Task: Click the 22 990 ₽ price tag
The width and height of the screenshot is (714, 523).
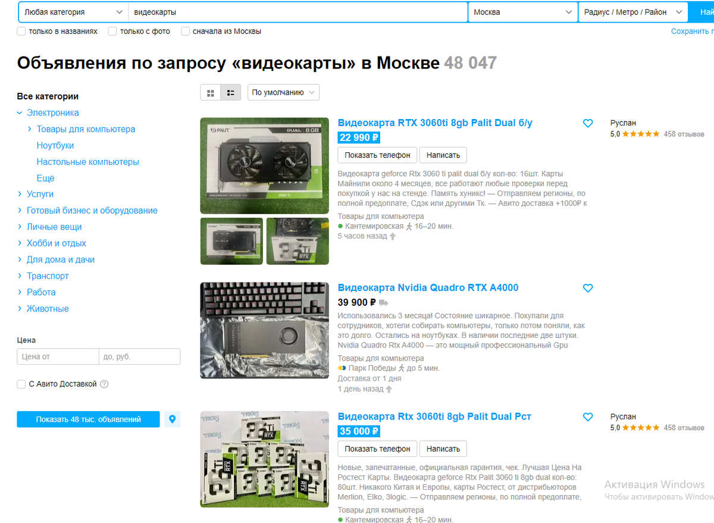Action: pyautogui.click(x=359, y=137)
